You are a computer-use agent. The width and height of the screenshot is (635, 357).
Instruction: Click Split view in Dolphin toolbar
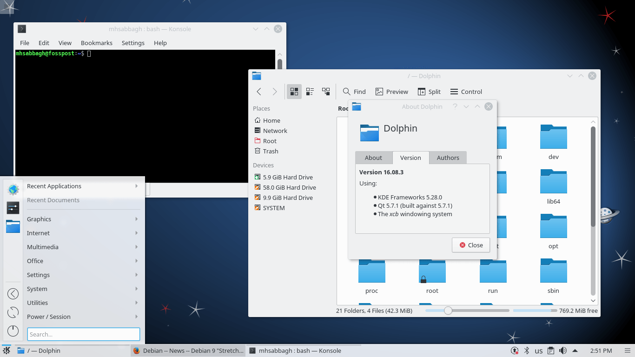click(x=429, y=92)
